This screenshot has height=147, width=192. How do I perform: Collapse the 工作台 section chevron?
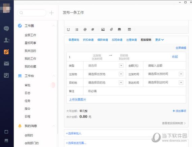click(54, 76)
